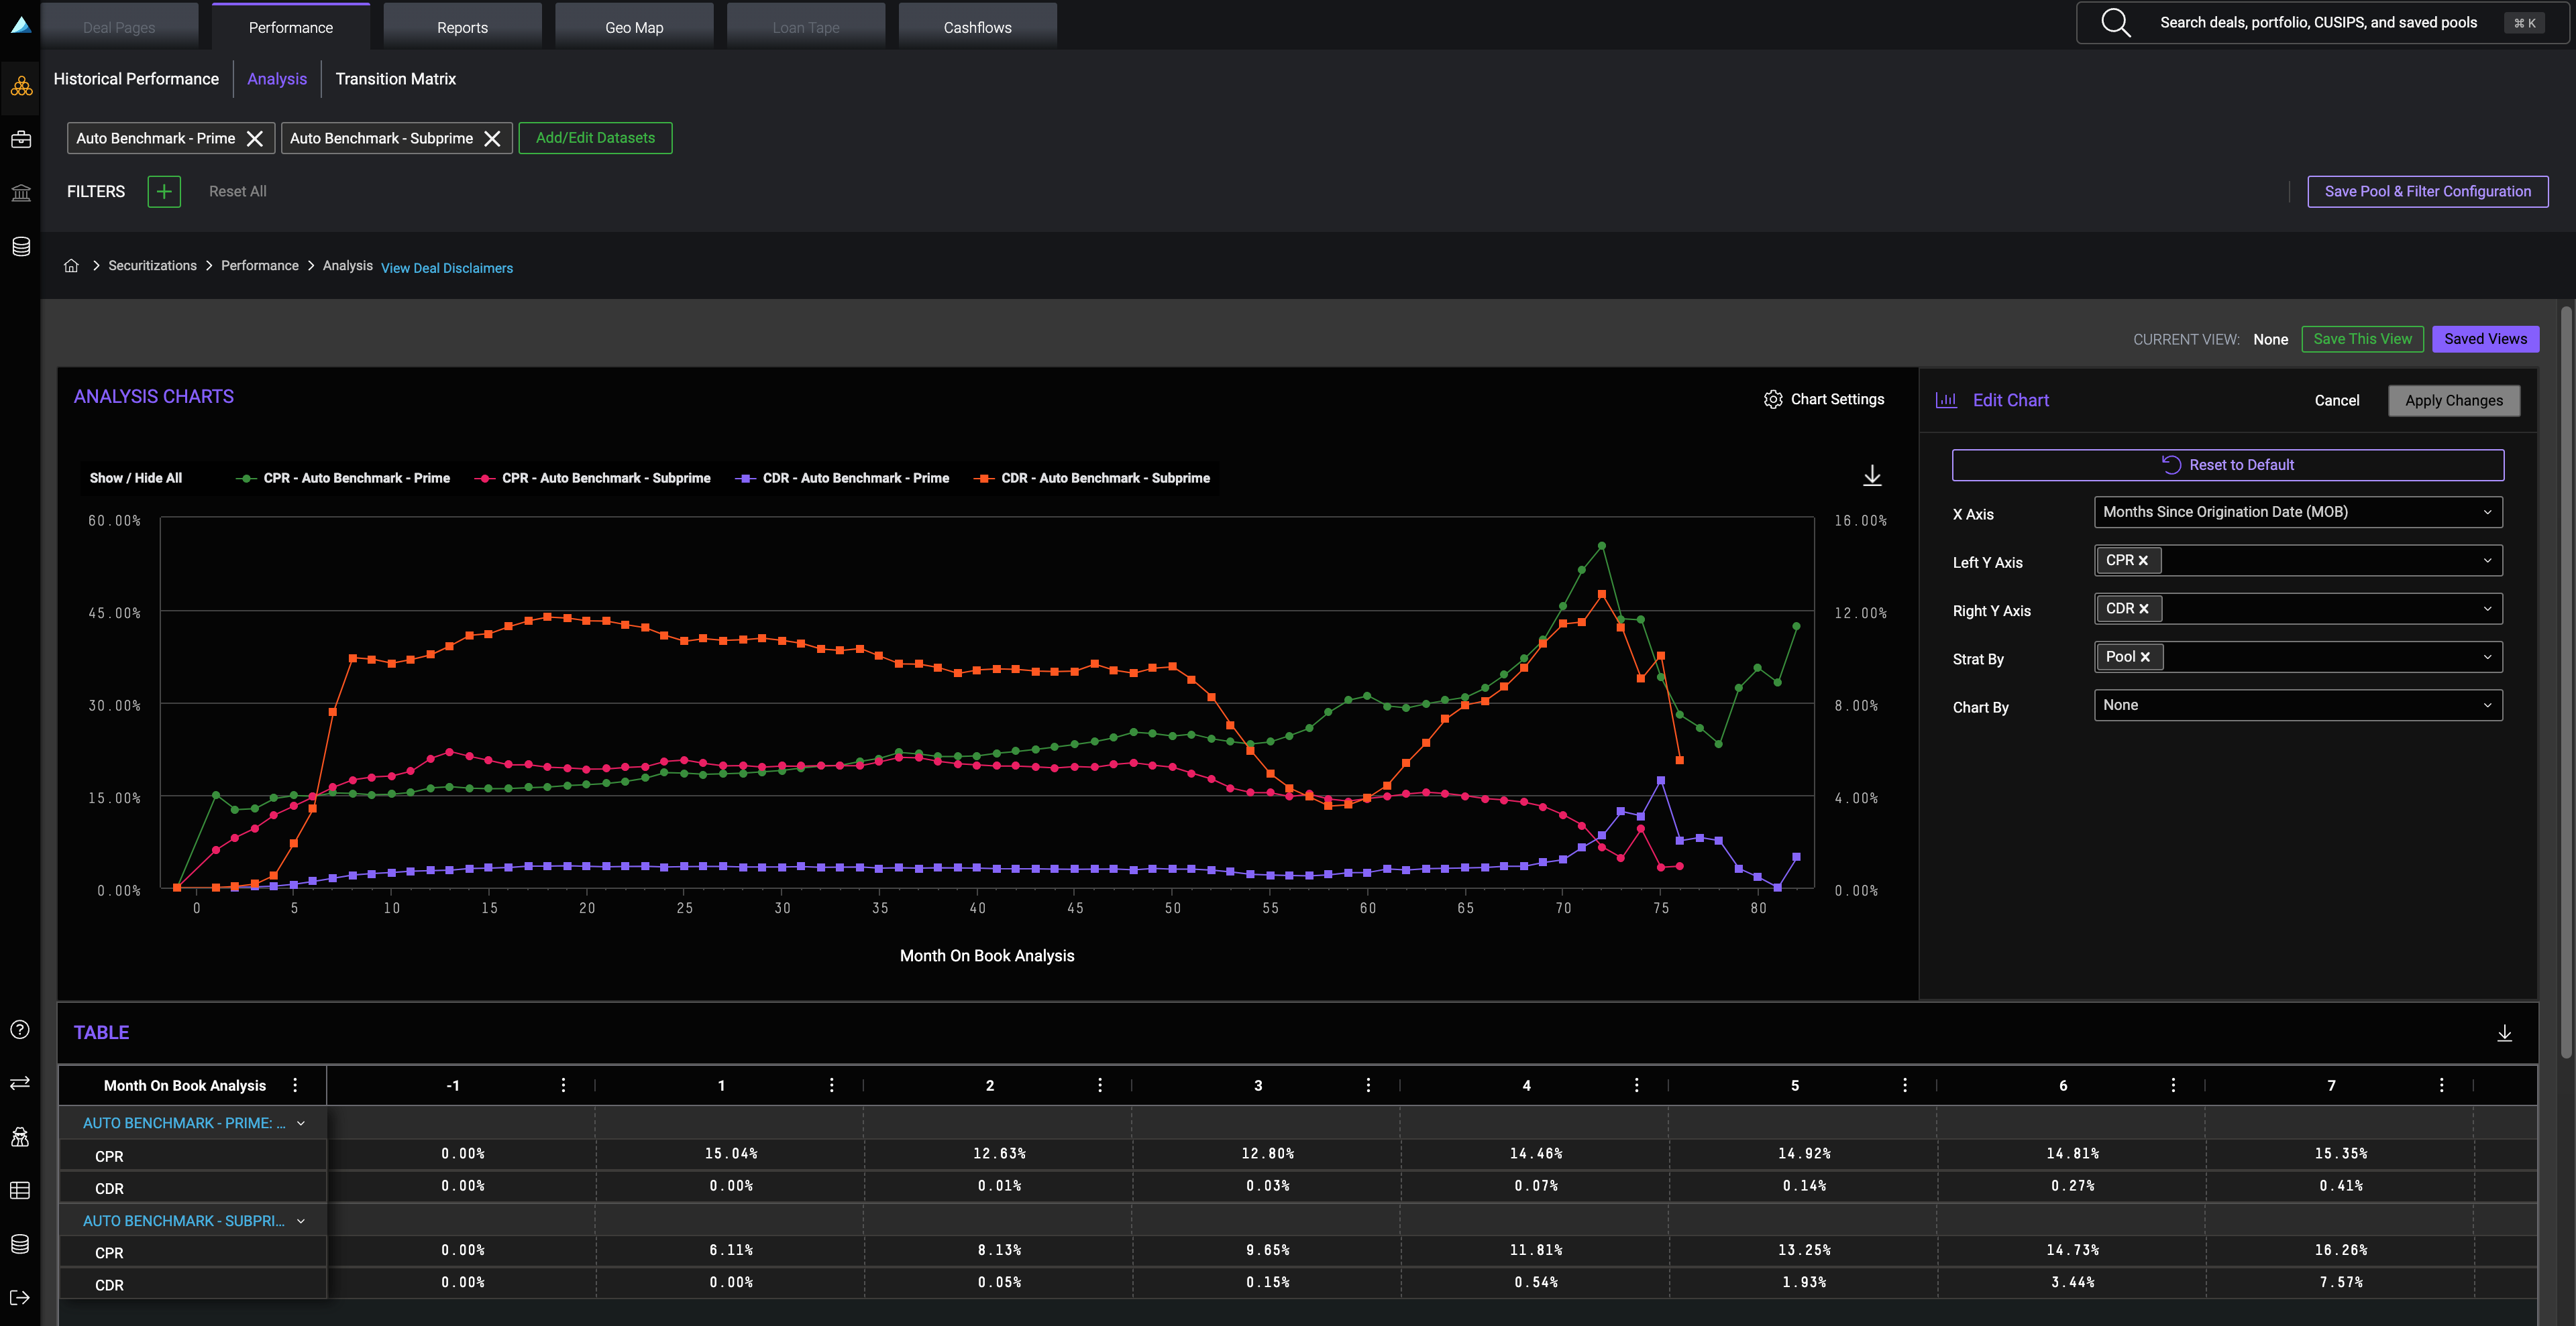The width and height of the screenshot is (2576, 1326).
Task: Download the table data
Action: pos(2504,1033)
